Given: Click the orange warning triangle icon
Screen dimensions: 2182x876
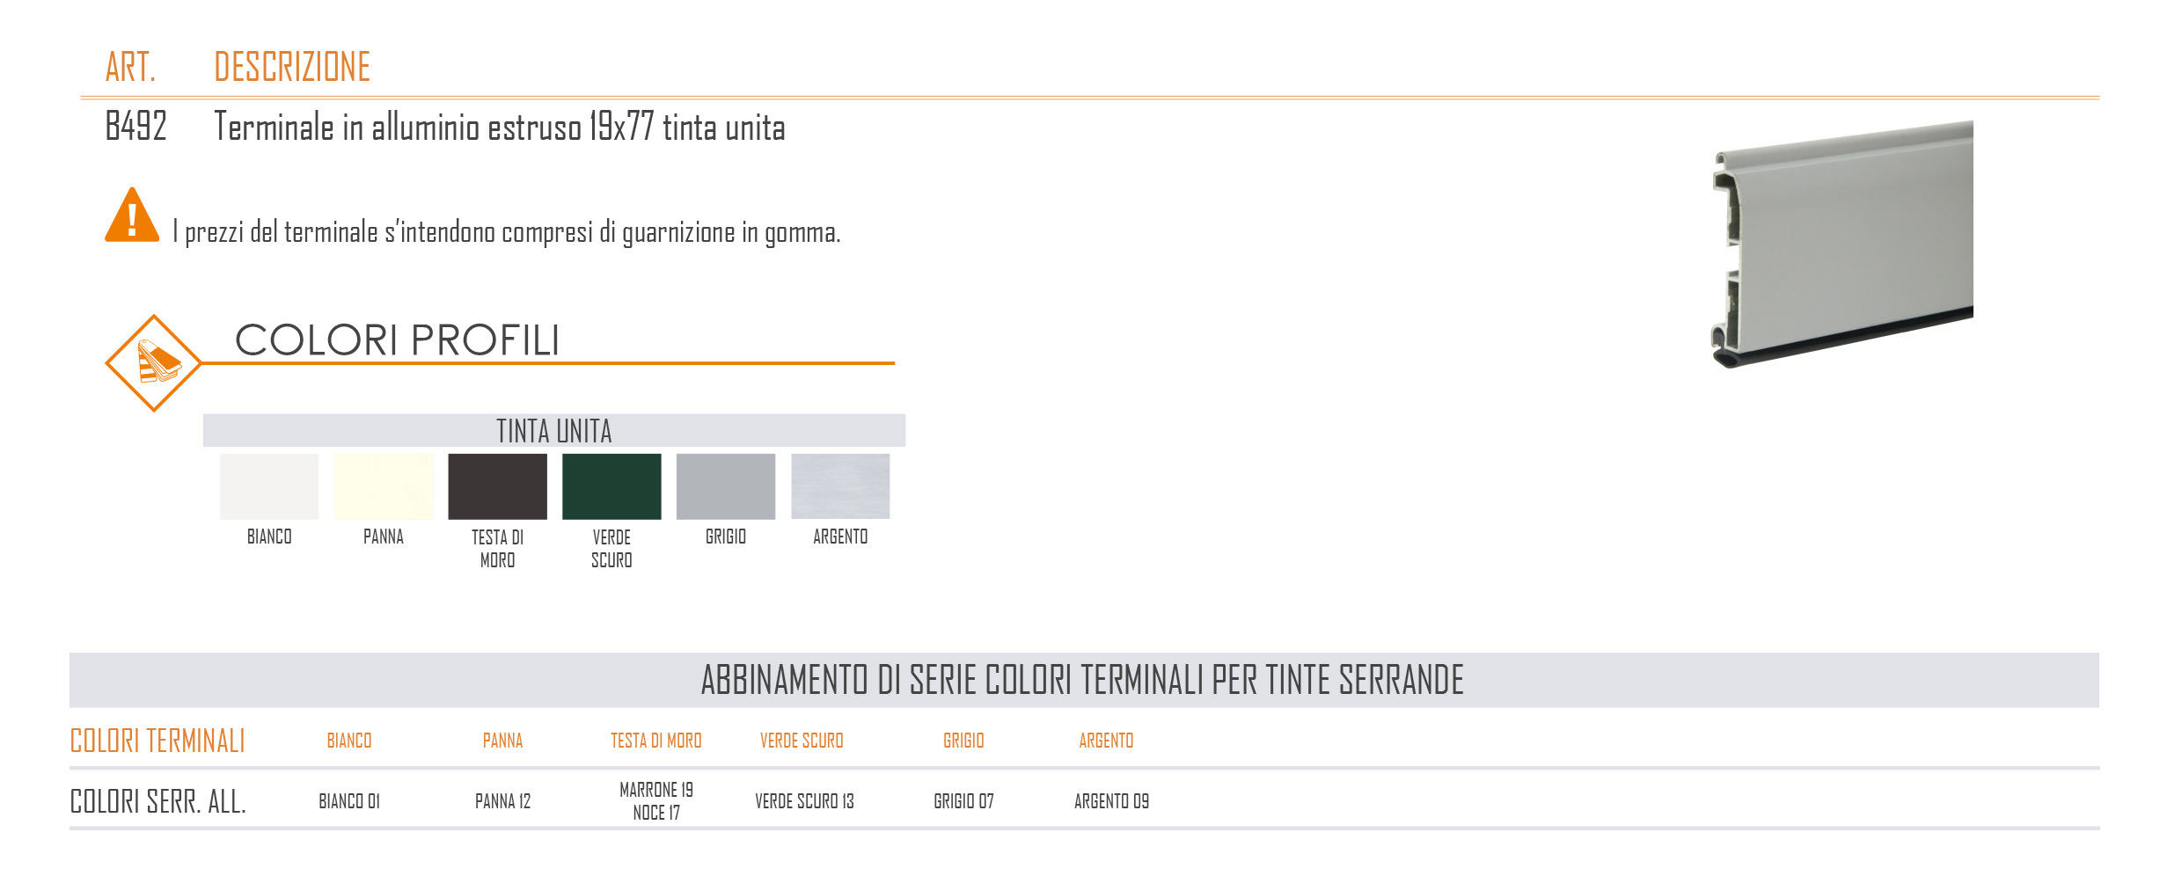Looking at the screenshot, I should click(x=132, y=215).
